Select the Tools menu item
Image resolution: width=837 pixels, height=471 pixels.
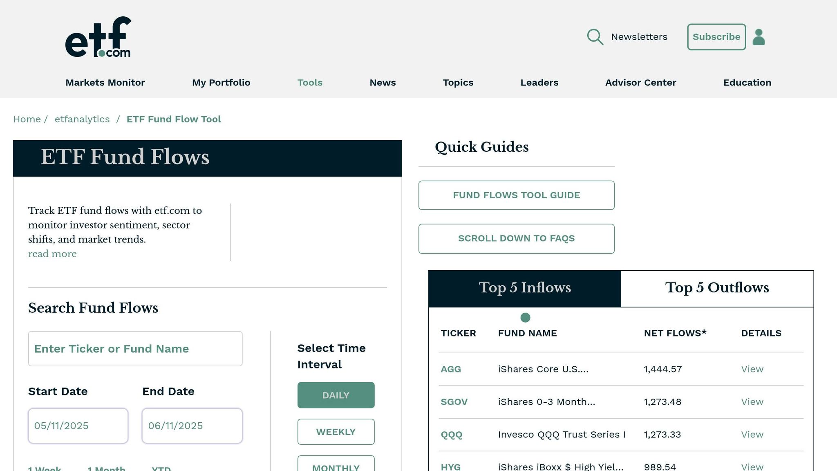(310, 83)
